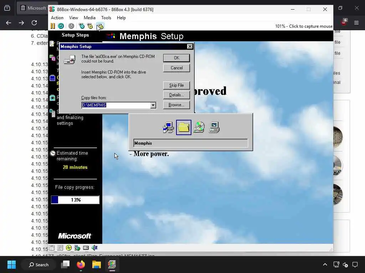
Task: Click the clock icon beside Estimated time
Action: click(x=53, y=153)
